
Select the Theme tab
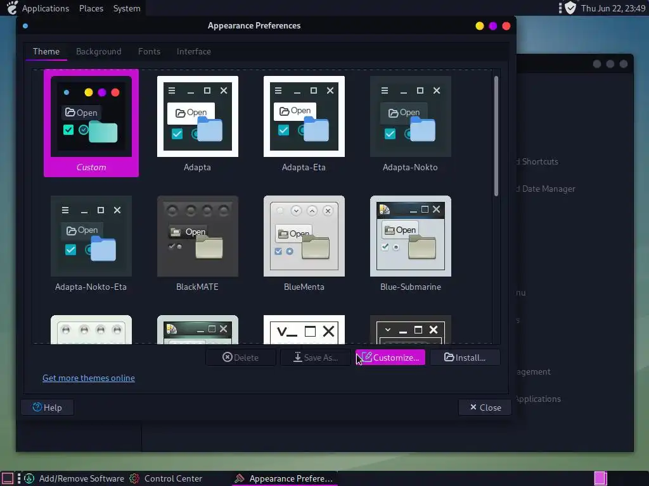pyautogui.click(x=46, y=51)
